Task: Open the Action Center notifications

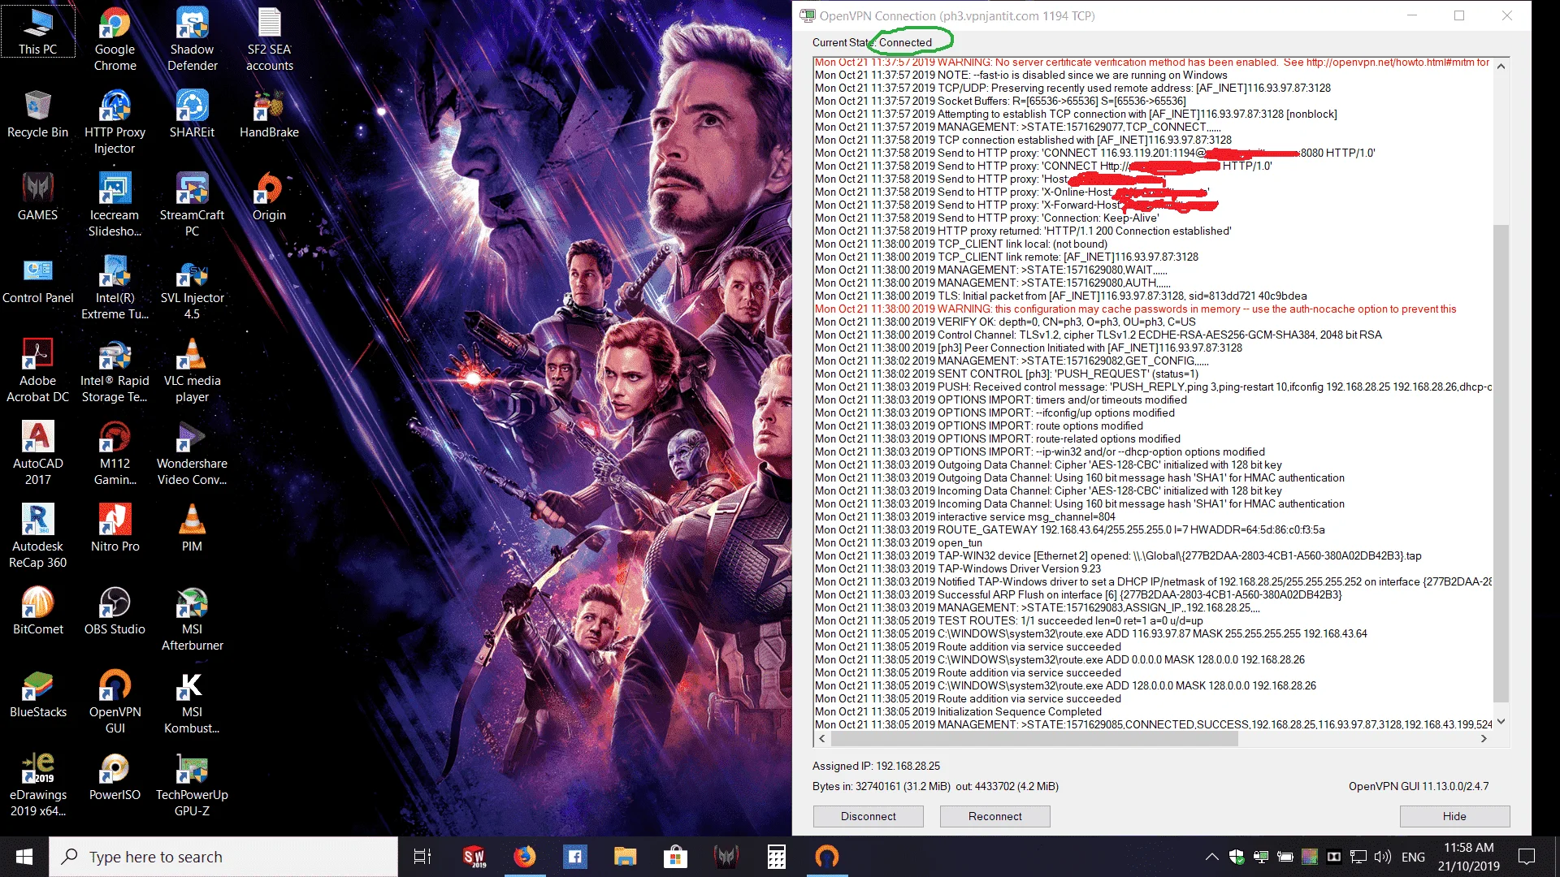Action: [1527, 857]
